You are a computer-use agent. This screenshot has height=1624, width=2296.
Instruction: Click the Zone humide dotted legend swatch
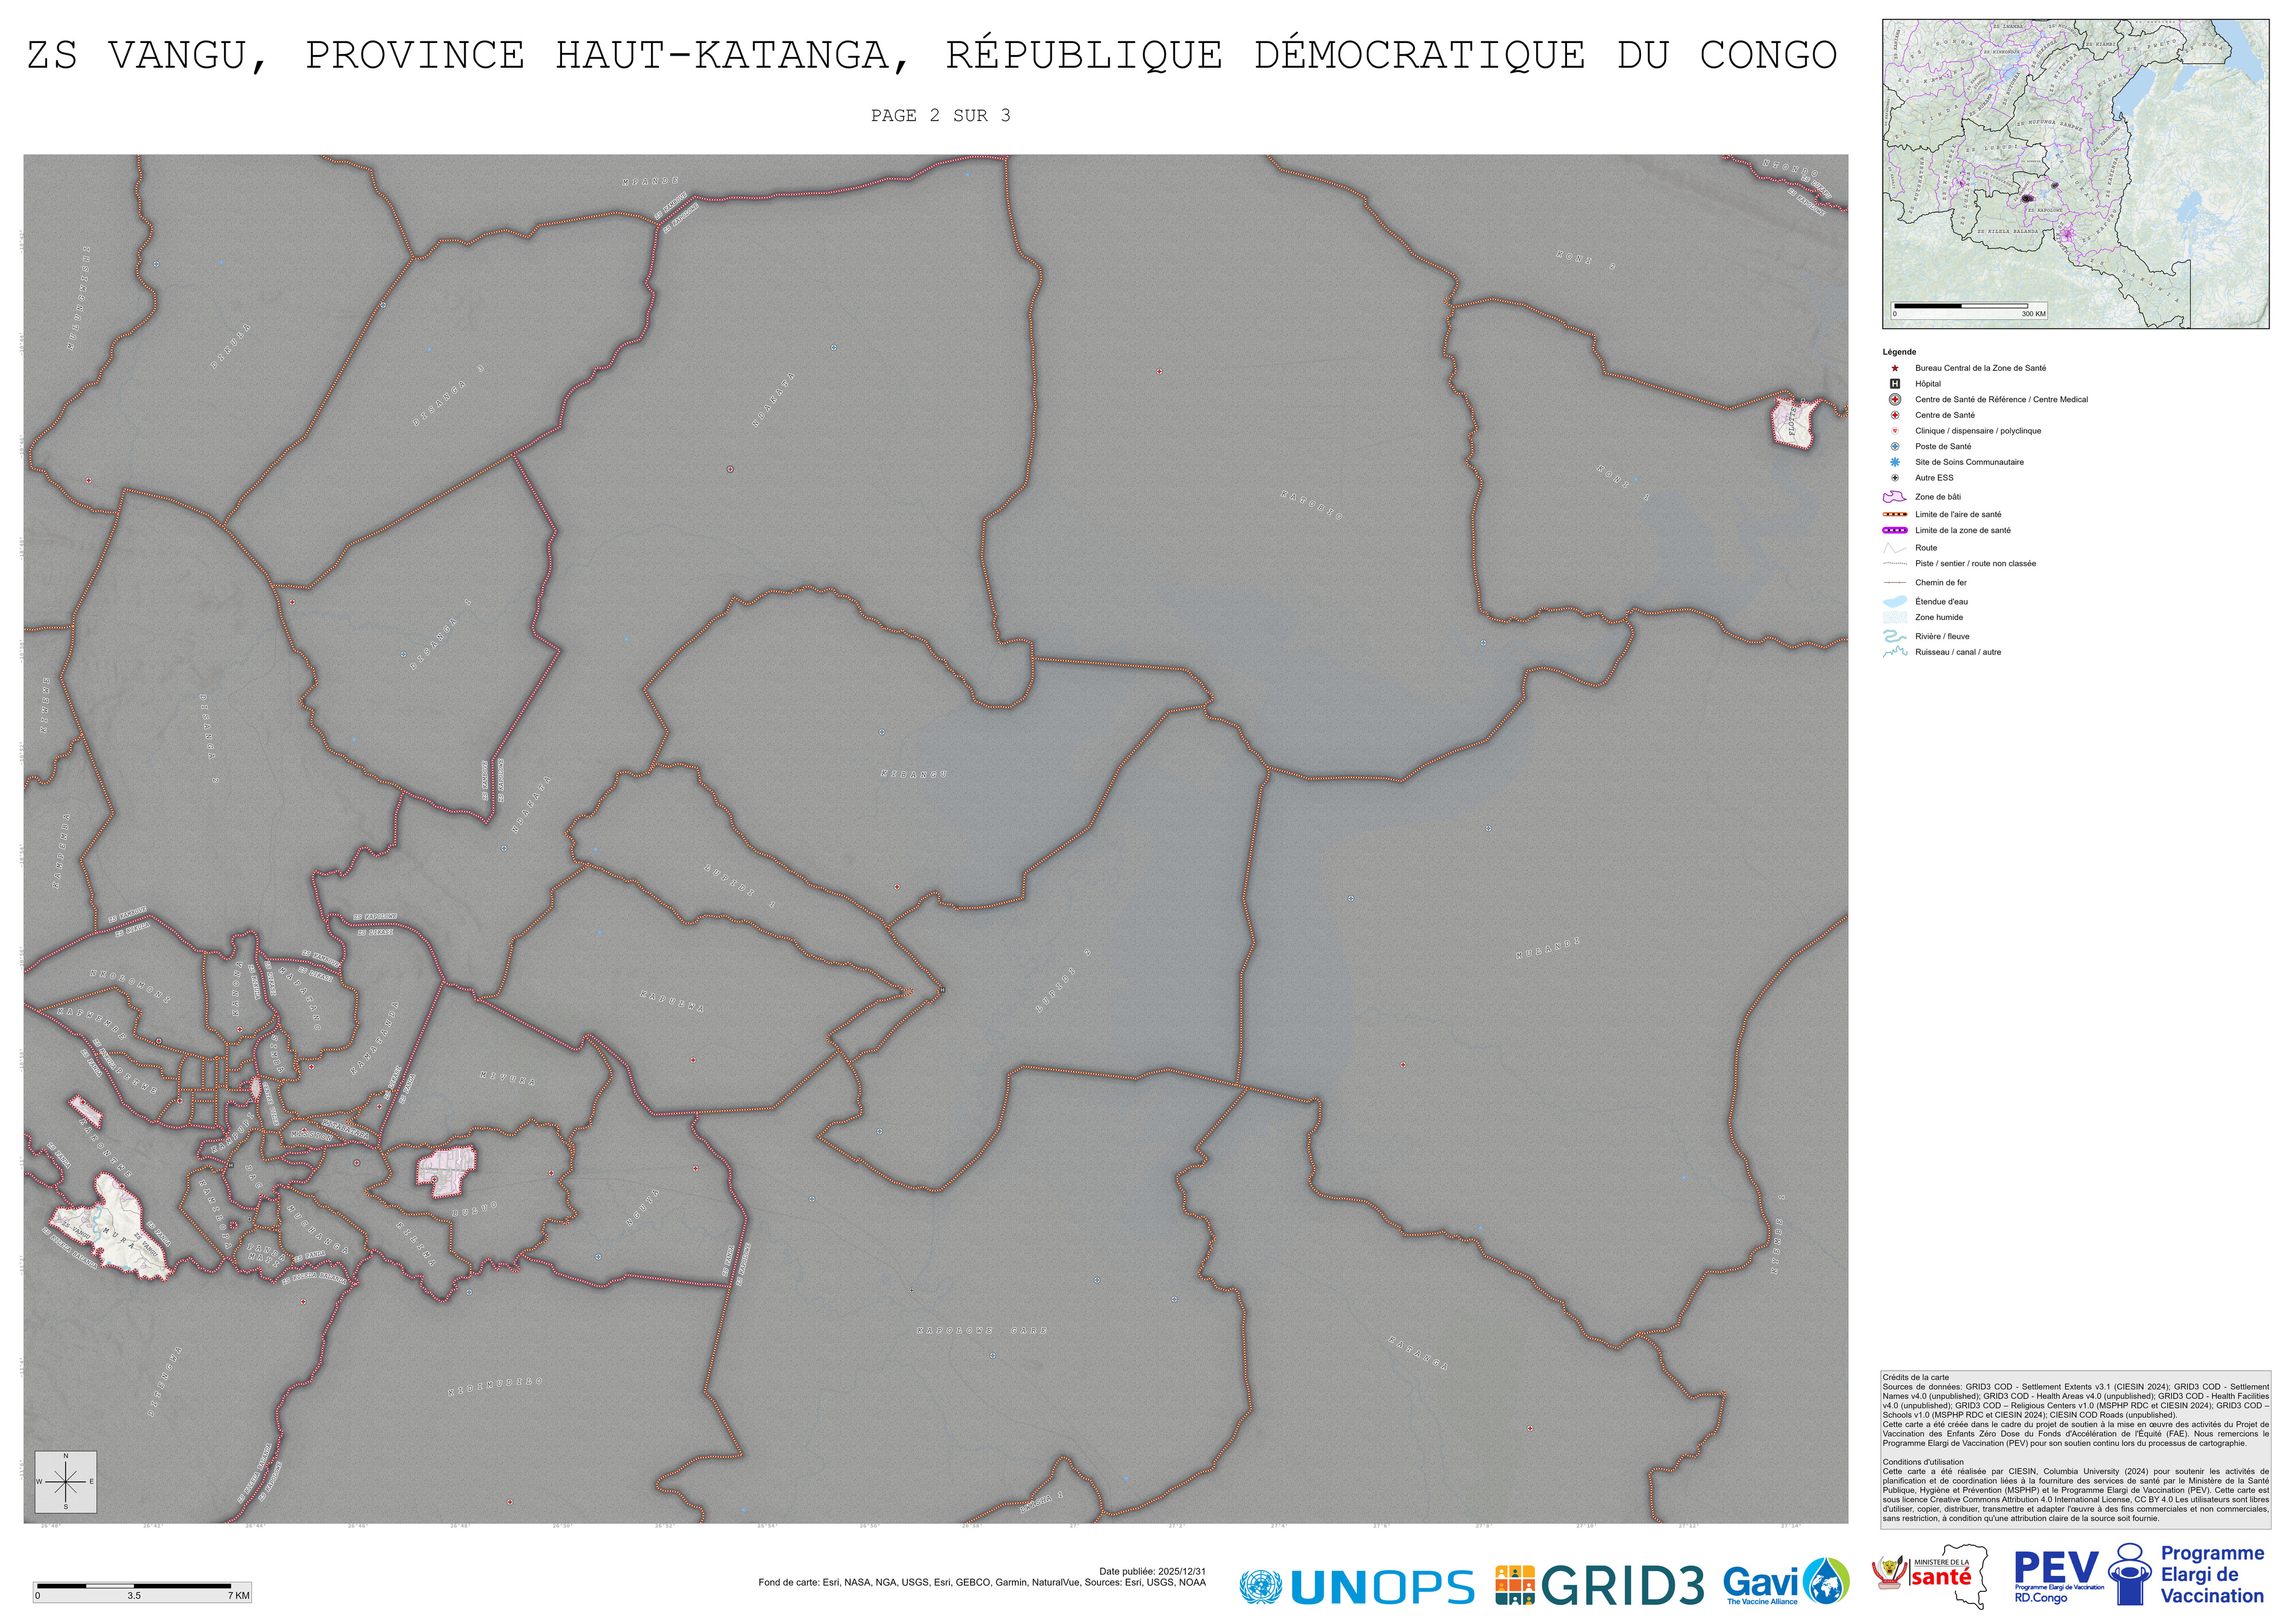(x=1894, y=618)
